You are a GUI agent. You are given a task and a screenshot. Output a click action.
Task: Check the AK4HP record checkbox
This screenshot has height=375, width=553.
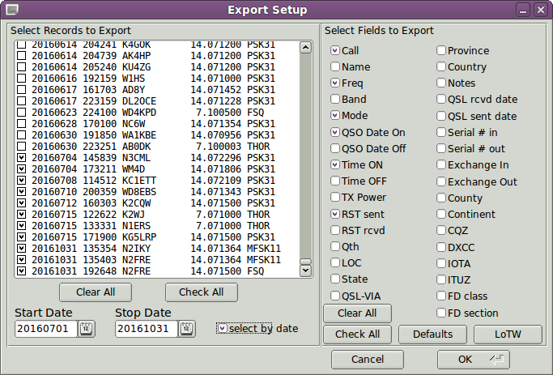[x=22, y=56]
